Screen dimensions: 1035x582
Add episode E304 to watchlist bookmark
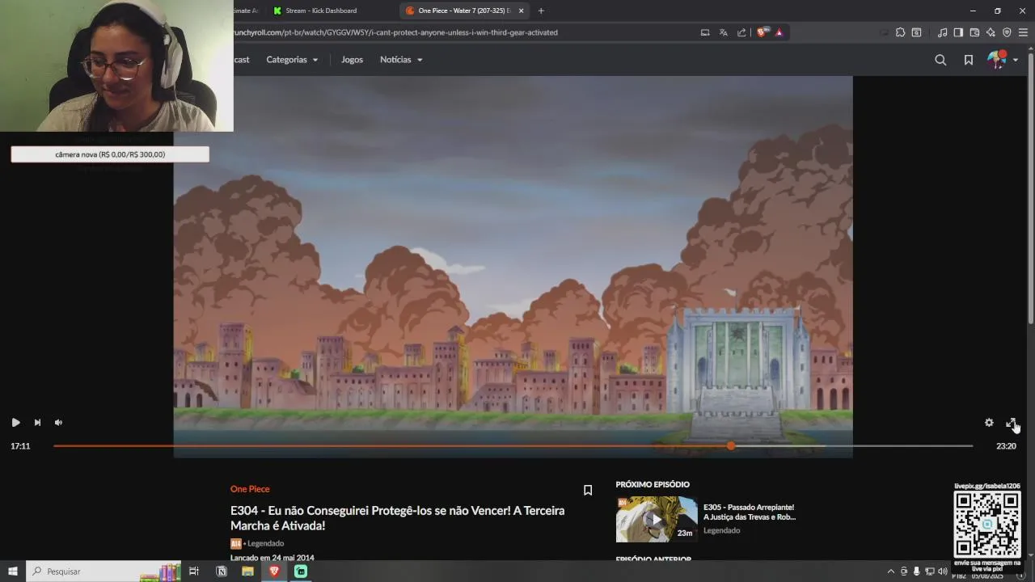pos(588,490)
